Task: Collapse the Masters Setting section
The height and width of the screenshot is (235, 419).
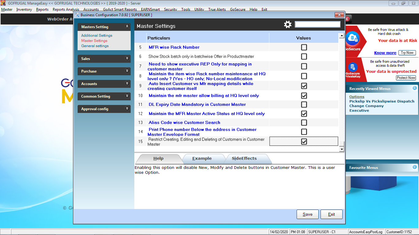Action: (127, 27)
